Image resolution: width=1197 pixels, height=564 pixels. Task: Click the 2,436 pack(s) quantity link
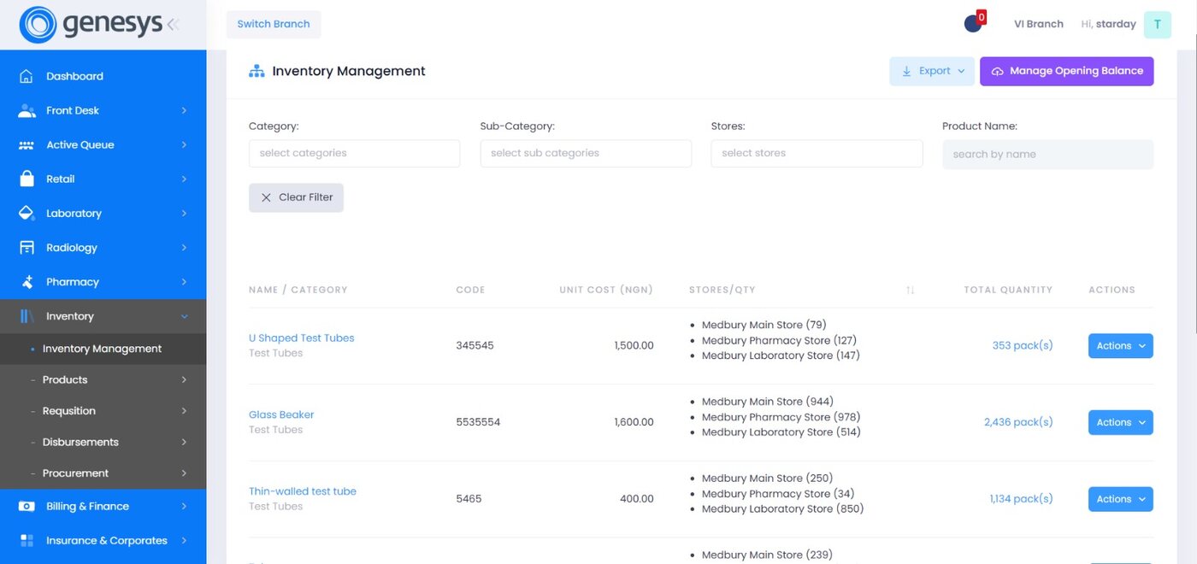[1018, 422]
